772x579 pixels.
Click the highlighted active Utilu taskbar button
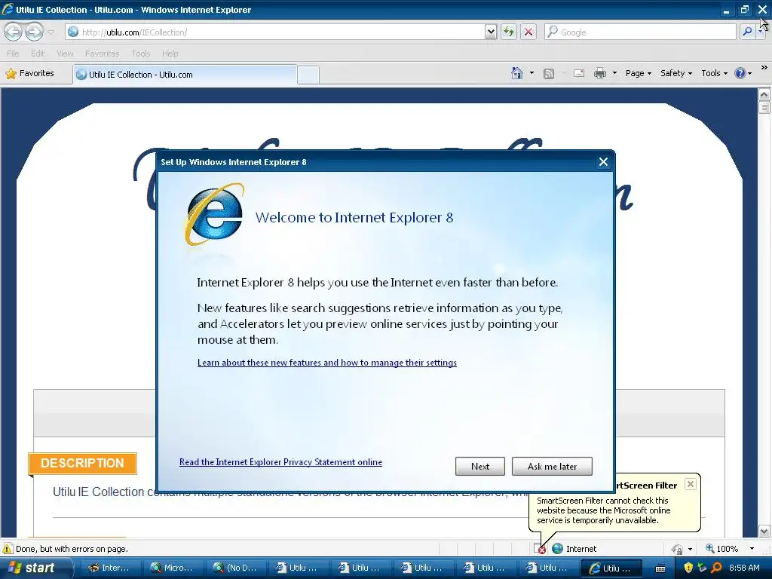pyautogui.click(x=611, y=568)
